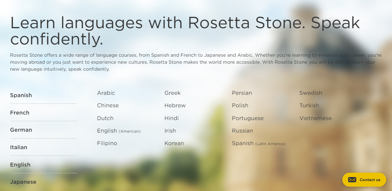Choose German from the language list
The width and height of the screenshot is (392, 191).
tap(21, 130)
